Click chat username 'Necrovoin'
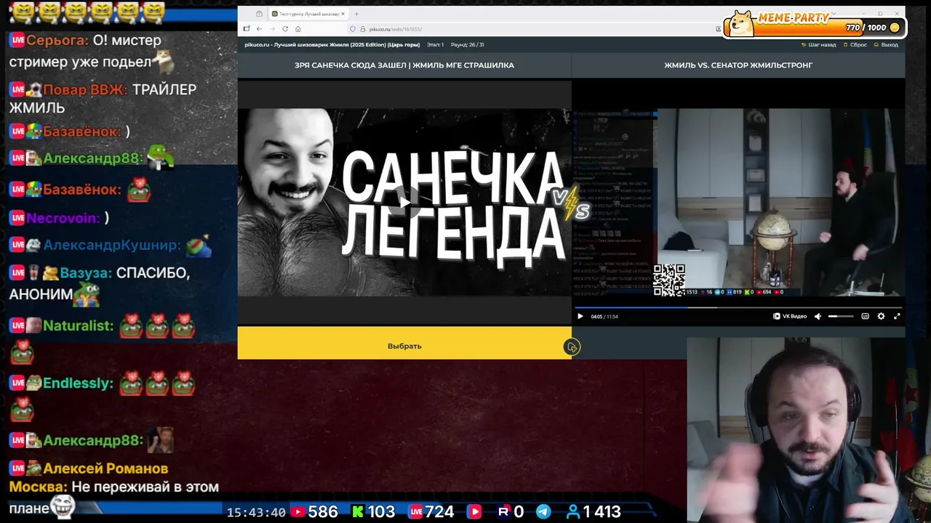Image resolution: width=931 pixels, height=523 pixels. click(63, 218)
